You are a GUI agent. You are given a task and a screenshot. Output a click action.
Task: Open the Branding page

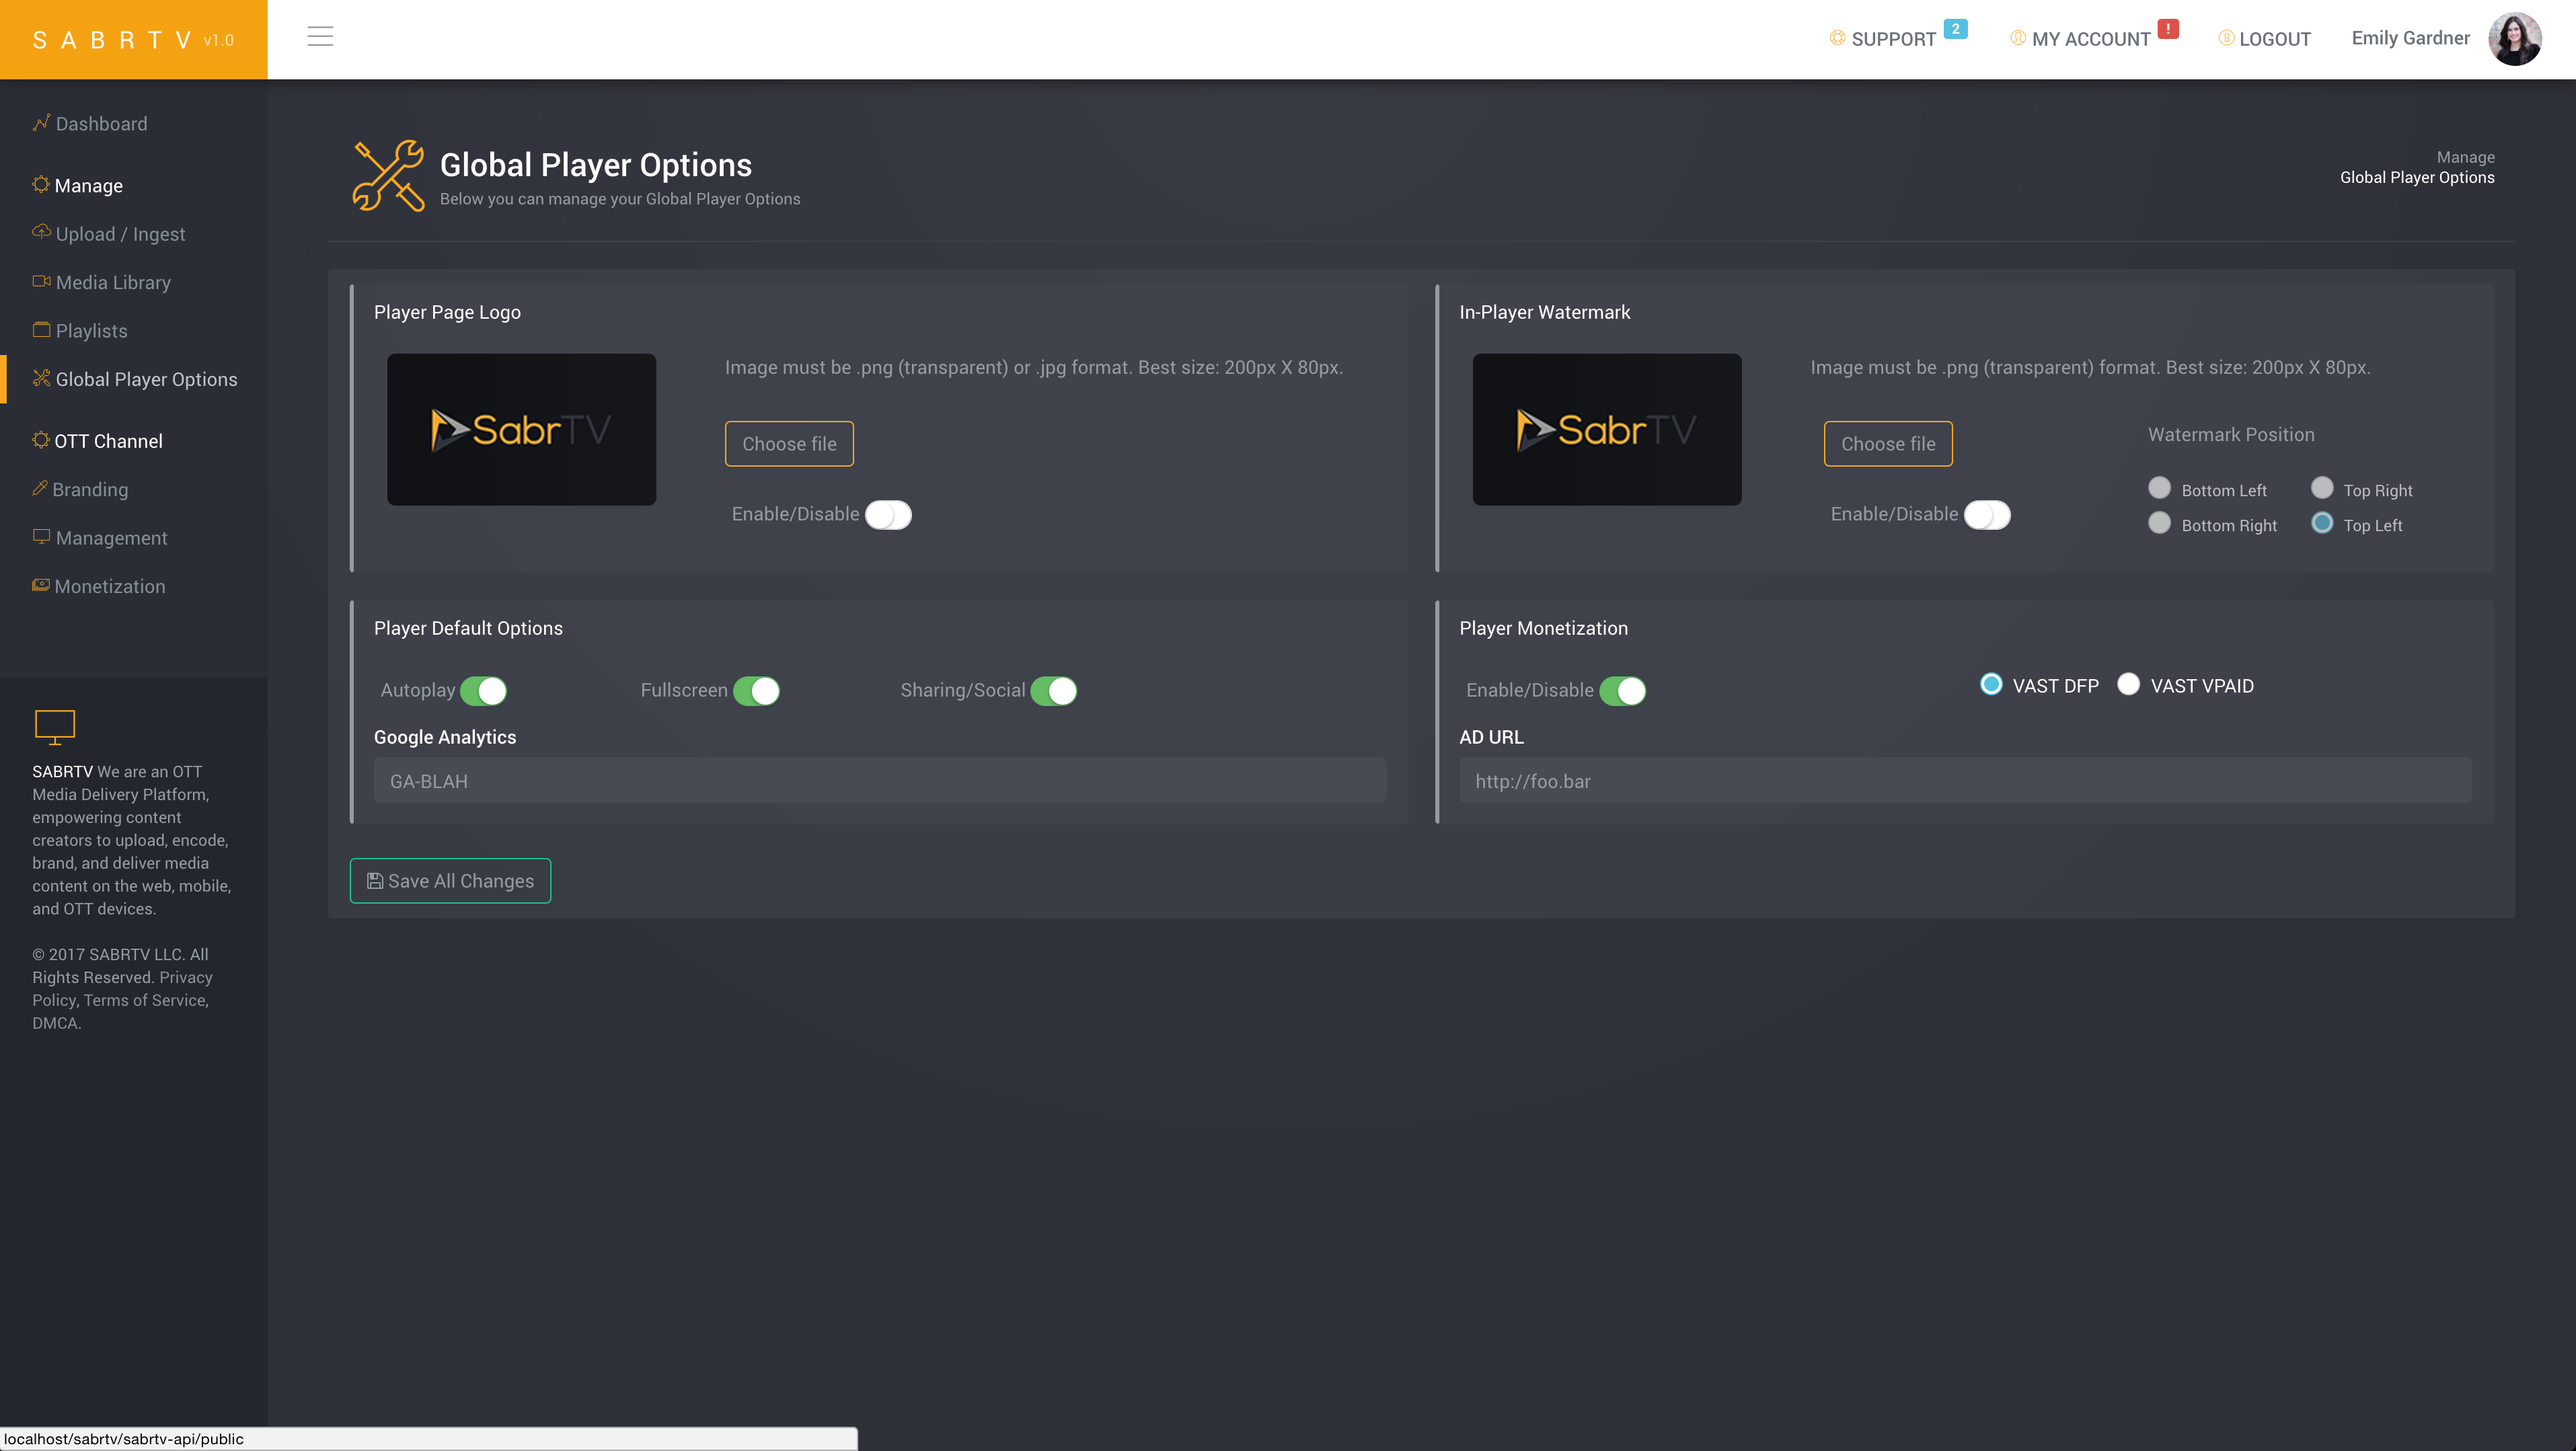90,490
